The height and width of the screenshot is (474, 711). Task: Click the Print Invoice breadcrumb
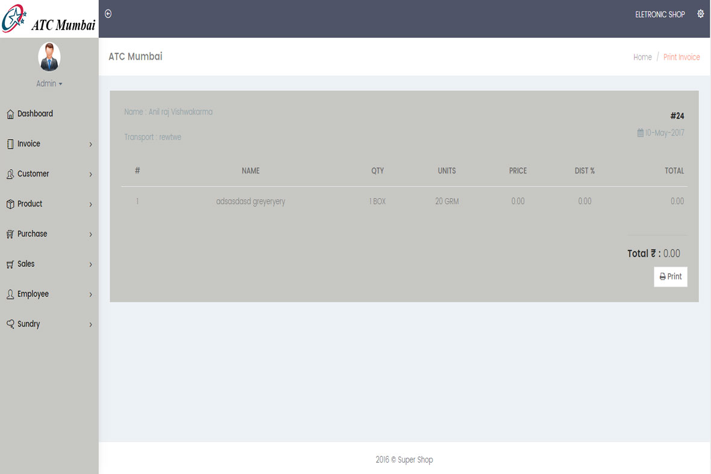coord(681,57)
